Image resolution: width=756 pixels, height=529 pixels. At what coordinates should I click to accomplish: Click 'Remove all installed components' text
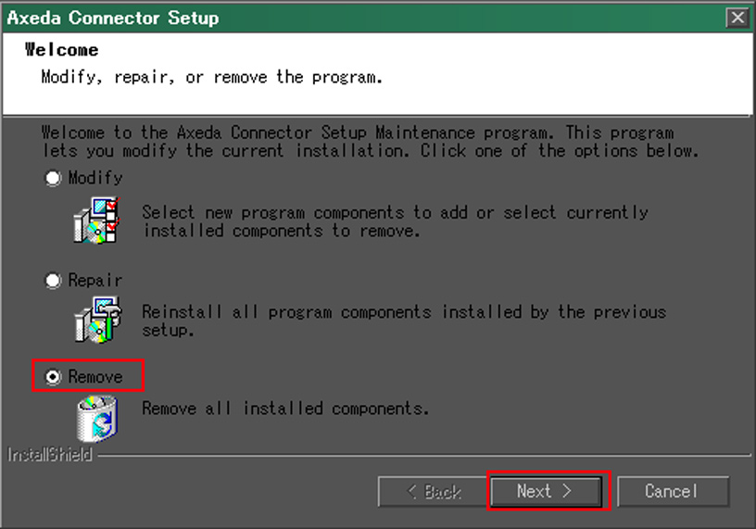pos(285,409)
